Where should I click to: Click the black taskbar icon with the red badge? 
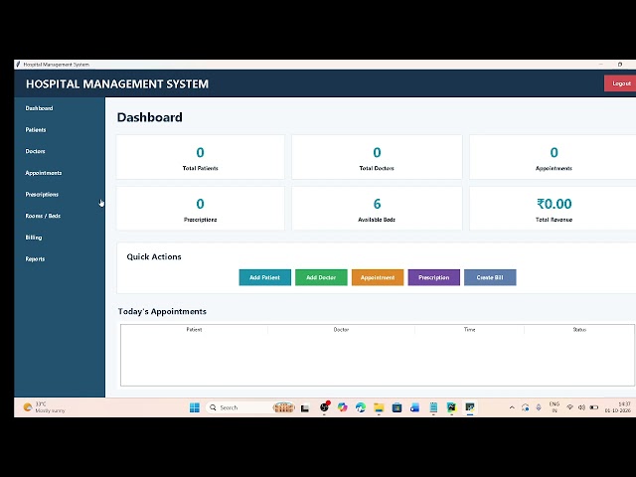[324, 406]
